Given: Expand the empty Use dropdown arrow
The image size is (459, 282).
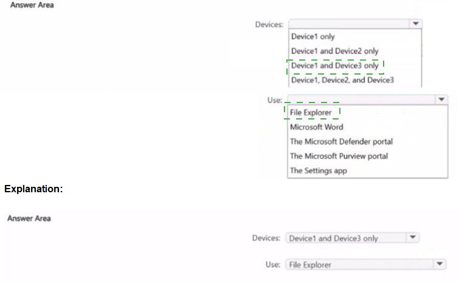Looking at the screenshot, I should tap(442, 99).
